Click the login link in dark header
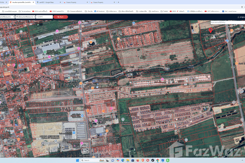Viewport: 245px width, 163px height. tap(241, 17)
